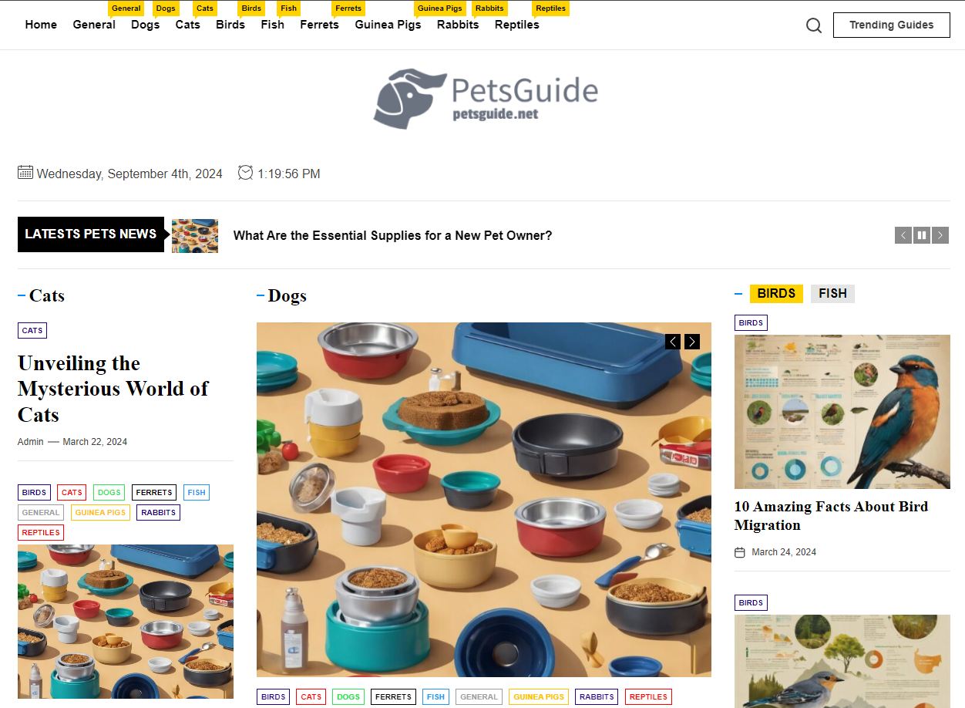Show next slide in Dogs slider
The image size is (965, 708).
tap(692, 342)
